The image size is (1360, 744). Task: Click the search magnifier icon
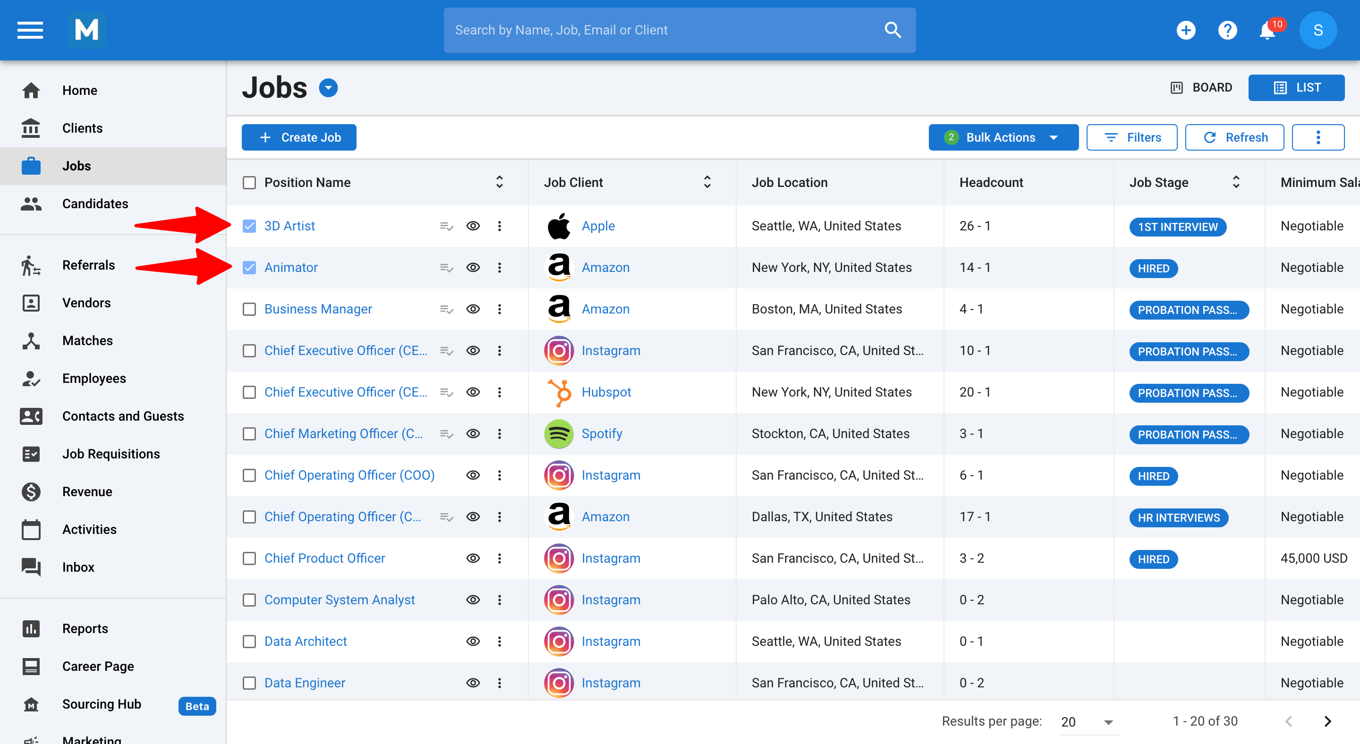coord(892,30)
